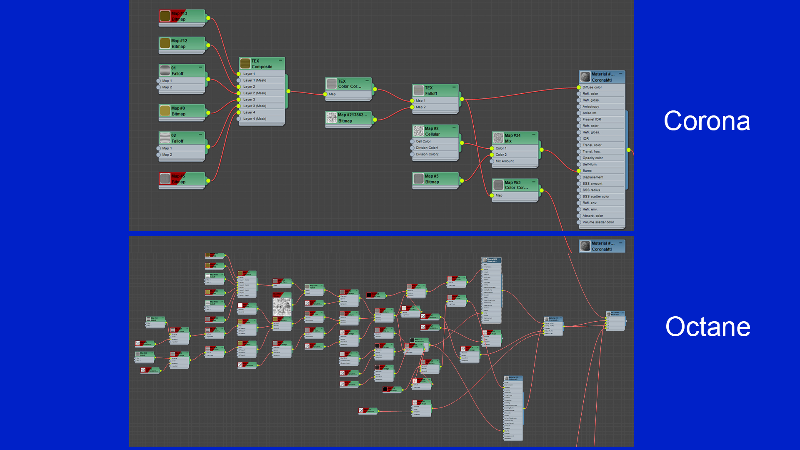Collapse the TEX Composite node
800x450 pixels.
(280, 60)
